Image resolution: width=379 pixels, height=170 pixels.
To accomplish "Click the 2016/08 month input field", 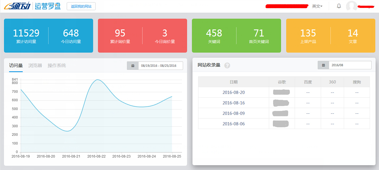I will [350, 65].
